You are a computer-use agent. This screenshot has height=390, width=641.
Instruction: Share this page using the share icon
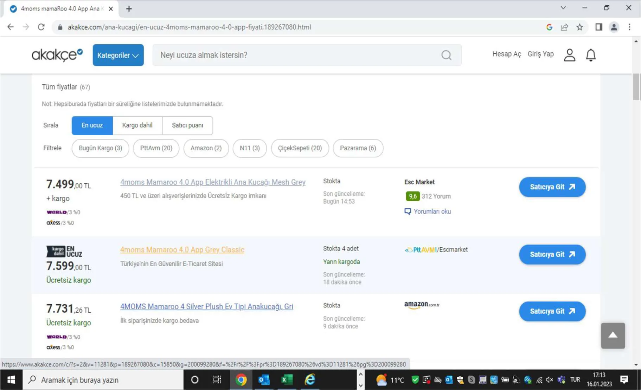pos(564,27)
